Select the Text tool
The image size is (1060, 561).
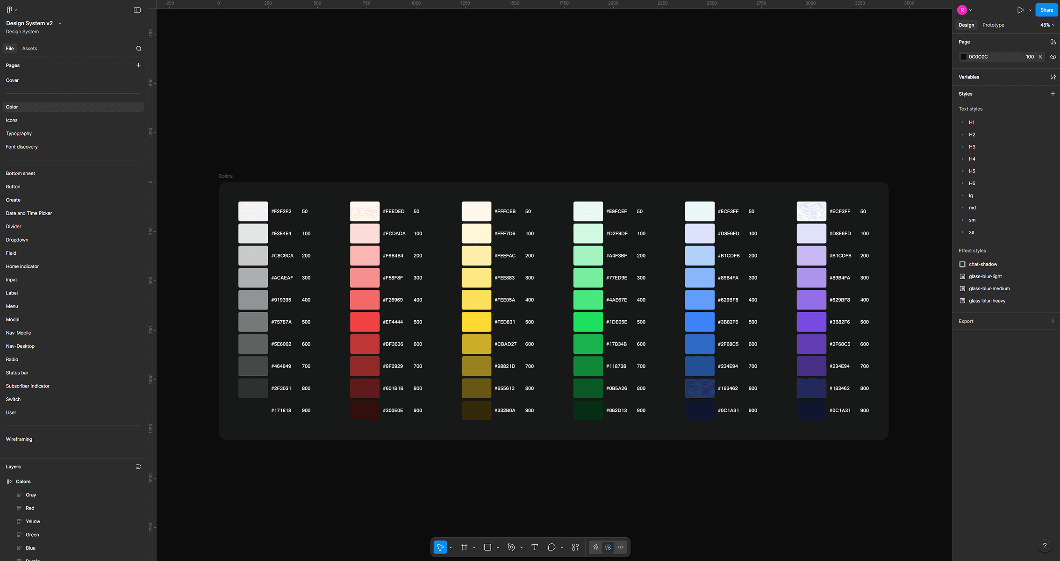[535, 547]
